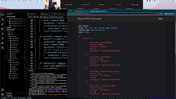This screenshot has width=176, height=99.
Task: Switch to the GitHub browser tab
Action: [81, 11]
